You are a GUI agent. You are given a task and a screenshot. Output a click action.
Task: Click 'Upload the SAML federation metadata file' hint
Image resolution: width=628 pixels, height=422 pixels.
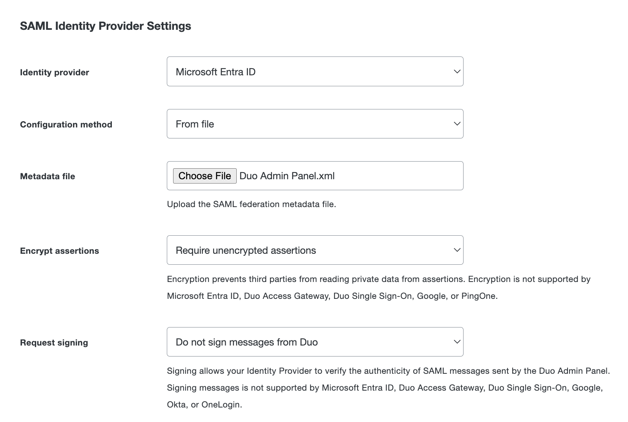(x=252, y=204)
